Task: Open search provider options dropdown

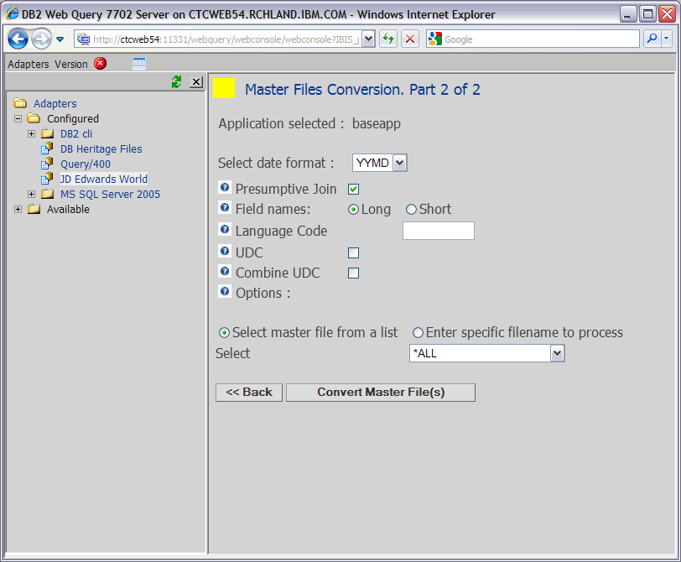Action: click(x=667, y=39)
